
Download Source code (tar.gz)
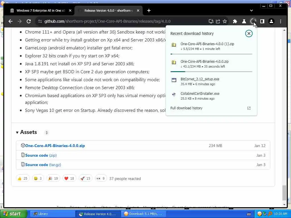(43, 165)
